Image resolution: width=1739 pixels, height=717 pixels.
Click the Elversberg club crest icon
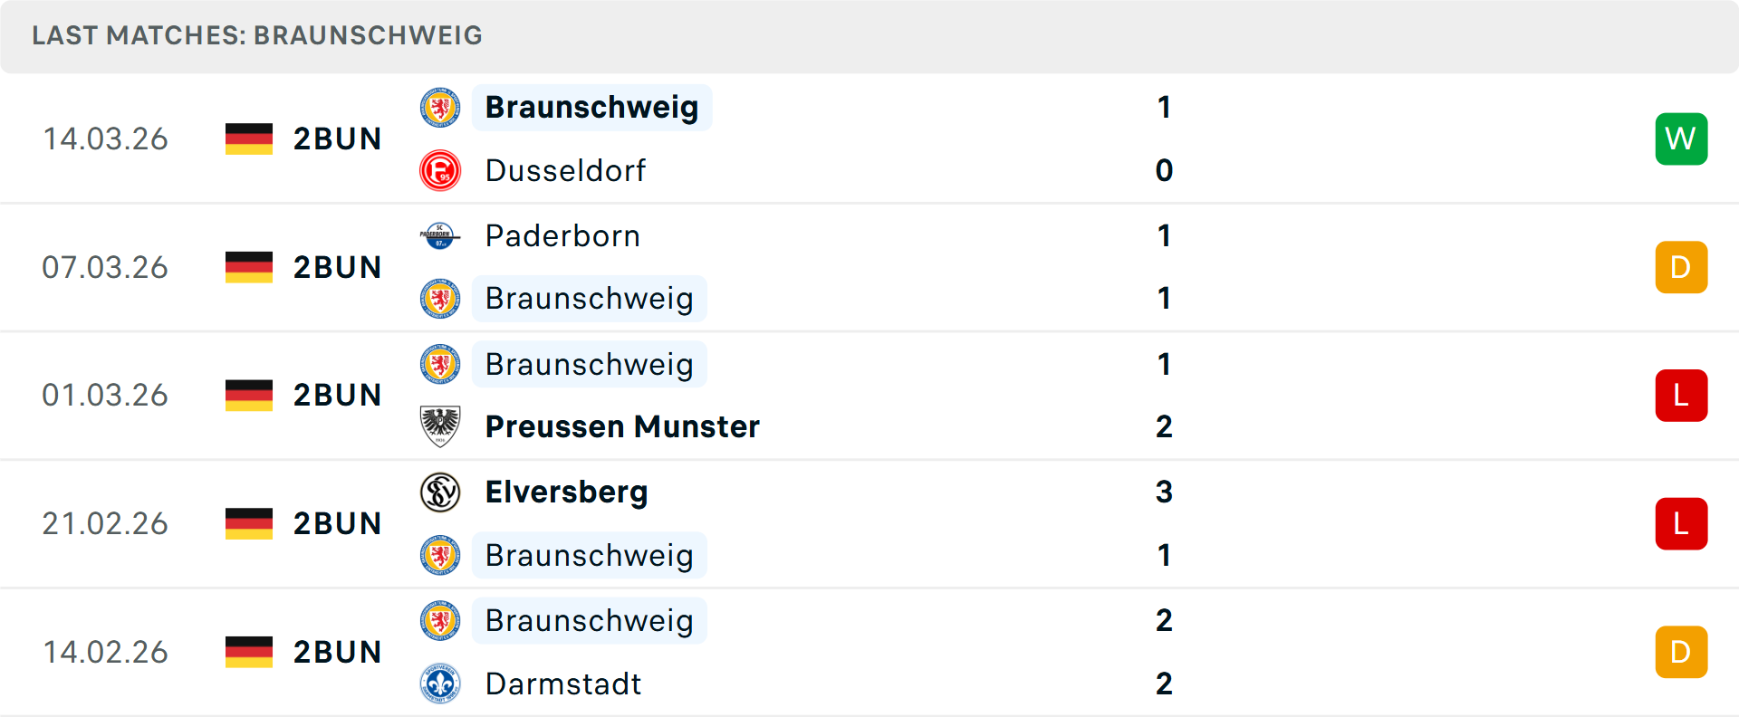coord(440,492)
